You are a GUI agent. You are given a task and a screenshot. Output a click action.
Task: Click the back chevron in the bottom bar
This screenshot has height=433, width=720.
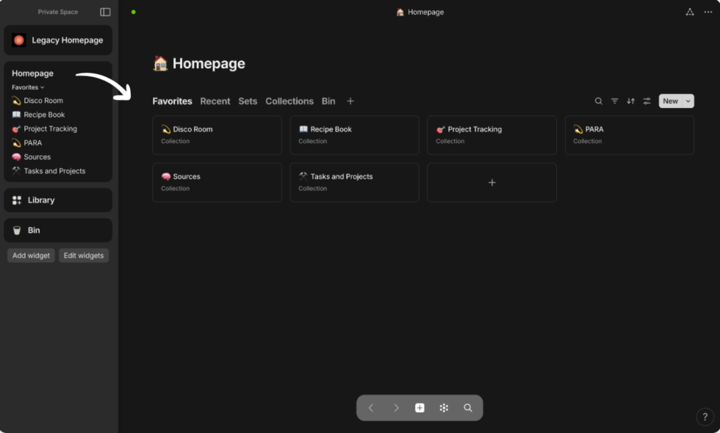click(371, 407)
